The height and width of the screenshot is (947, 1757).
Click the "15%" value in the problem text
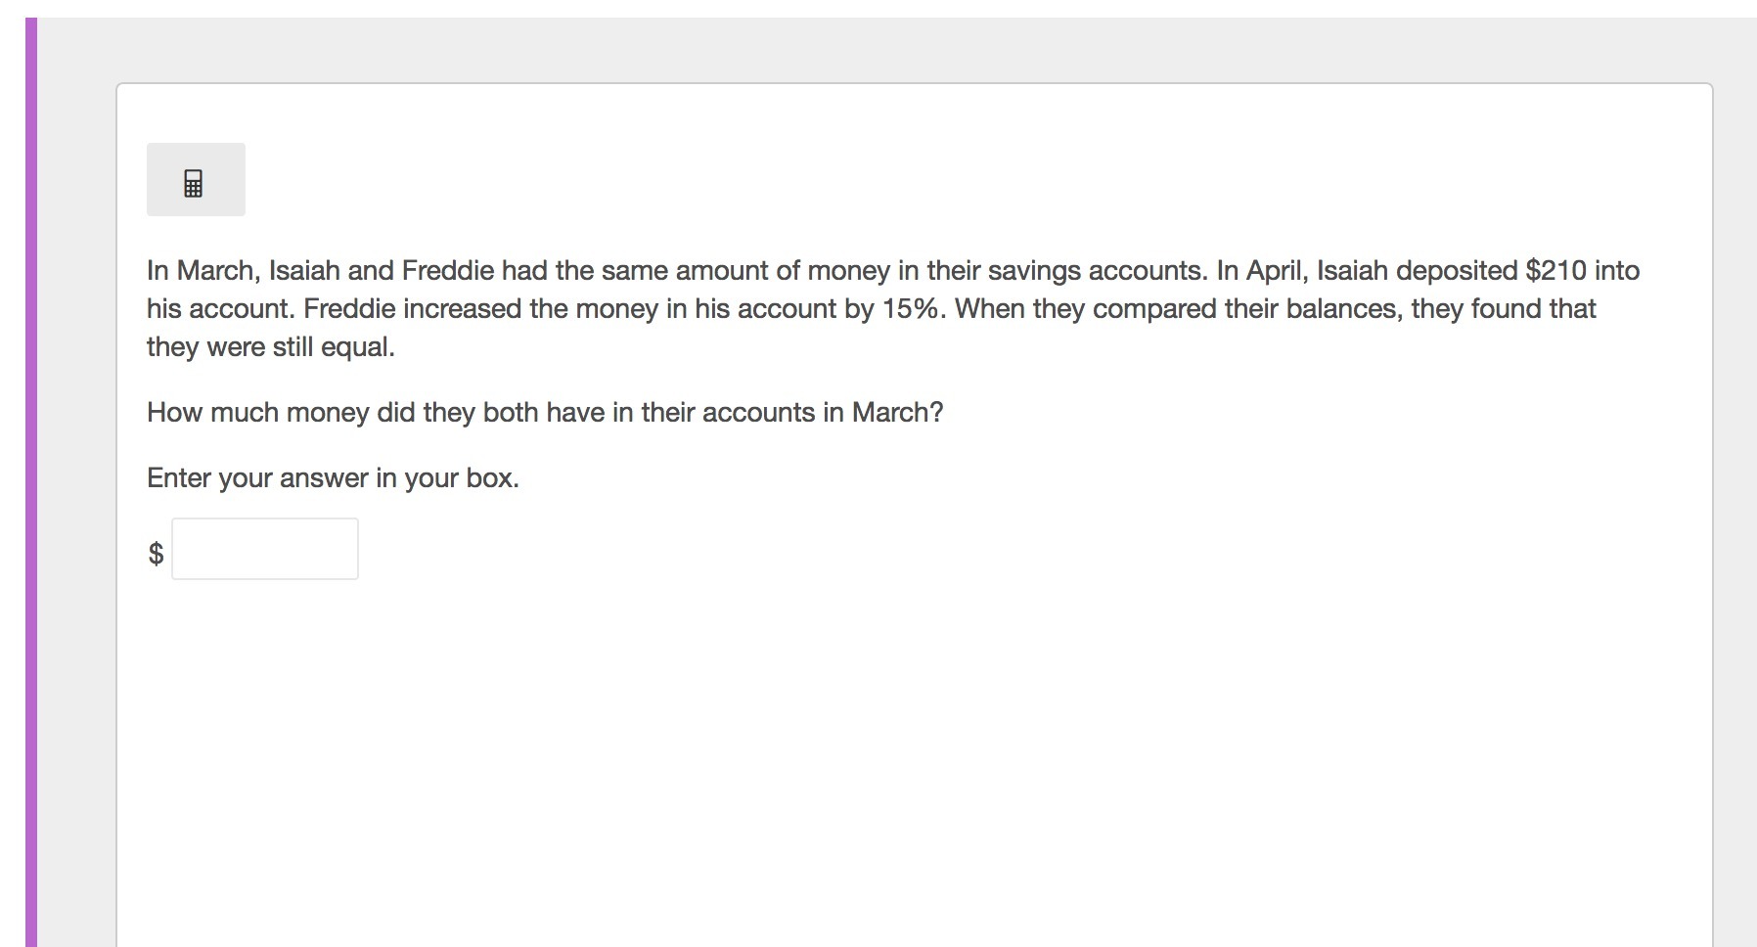pyautogui.click(x=914, y=308)
